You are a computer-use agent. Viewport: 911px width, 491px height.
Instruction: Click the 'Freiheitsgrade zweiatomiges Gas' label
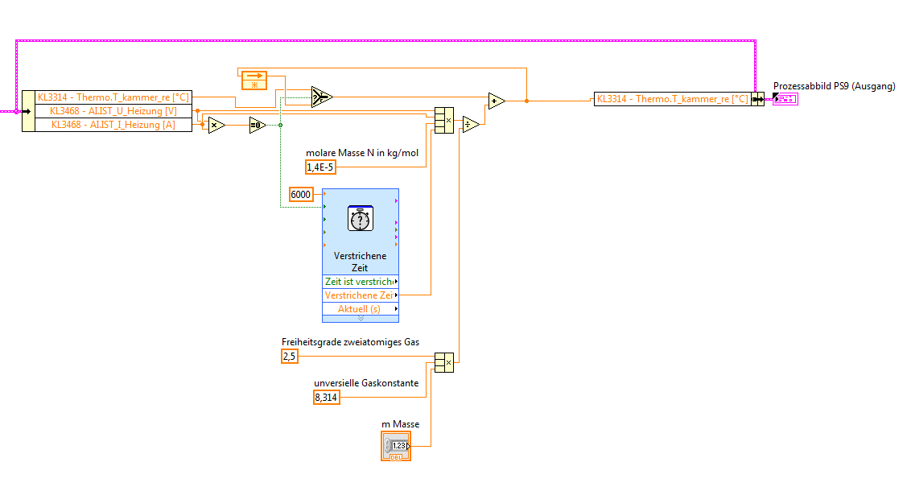click(350, 342)
